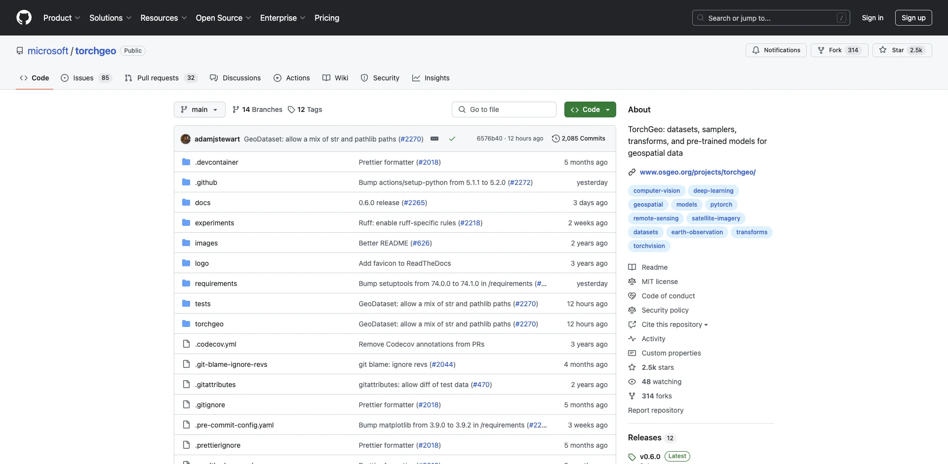Open the microsoft organization link
948x464 pixels.
(x=48, y=51)
